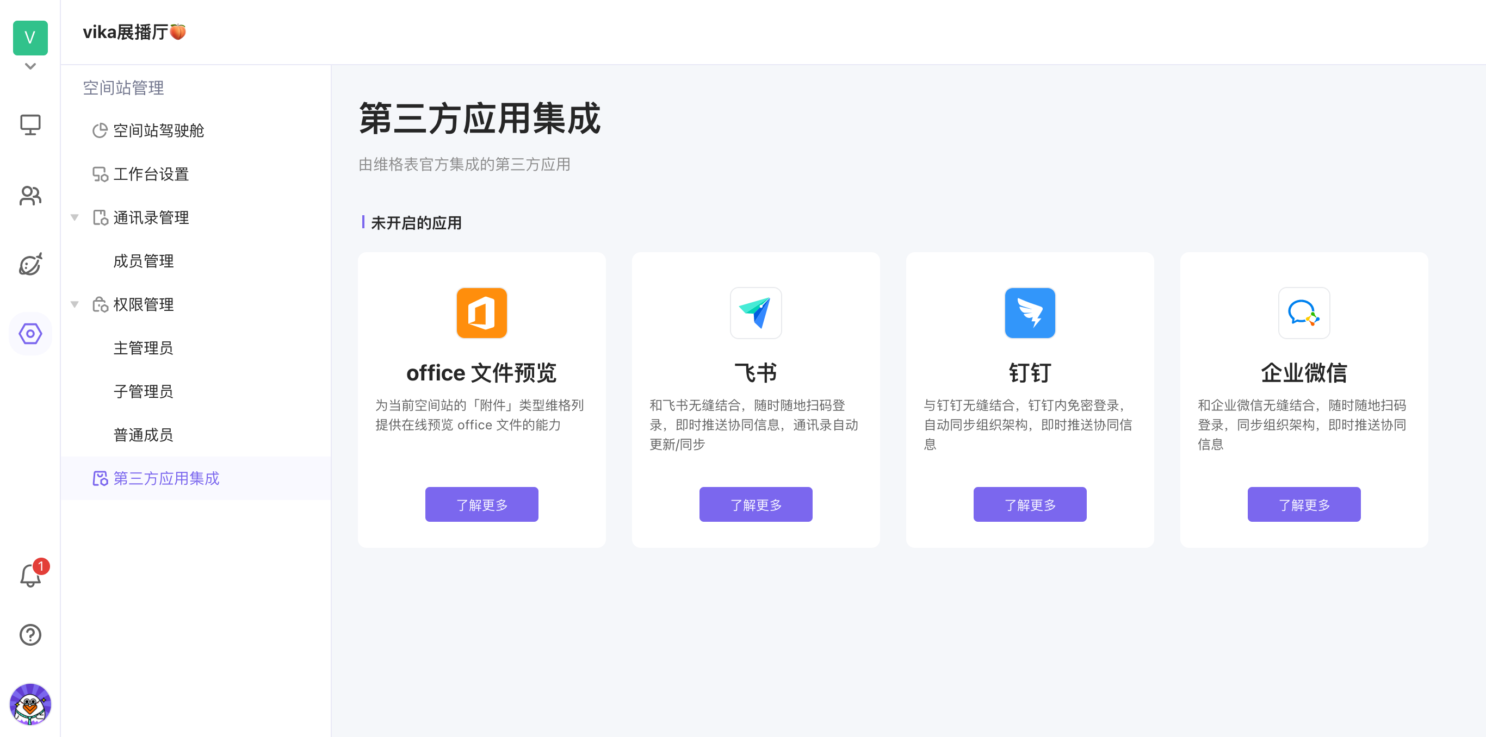Select 第三方应用集成 menu item

coord(196,478)
